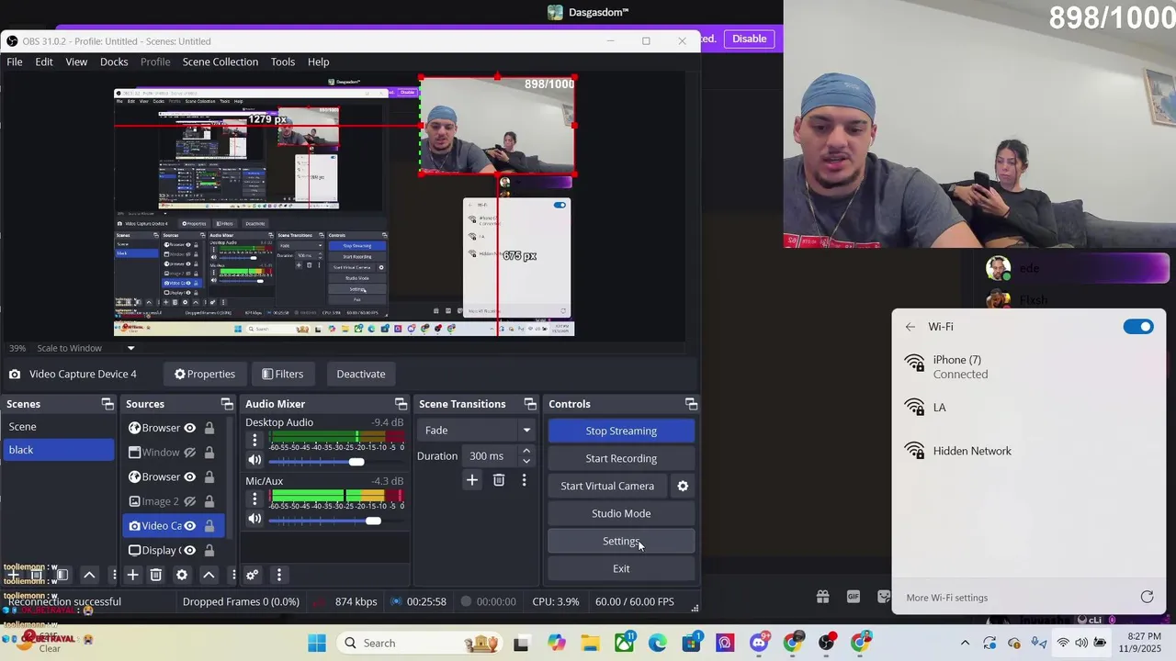Screen dimensions: 1176x661
Task: Open the Tools menu
Action: [283, 62]
